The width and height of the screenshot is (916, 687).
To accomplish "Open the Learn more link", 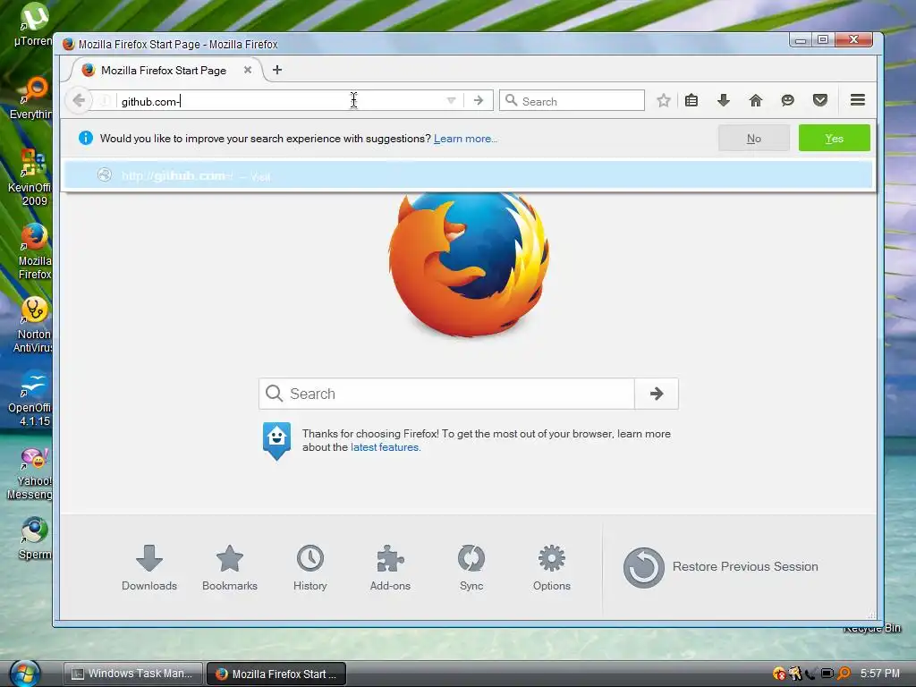I will (x=465, y=139).
